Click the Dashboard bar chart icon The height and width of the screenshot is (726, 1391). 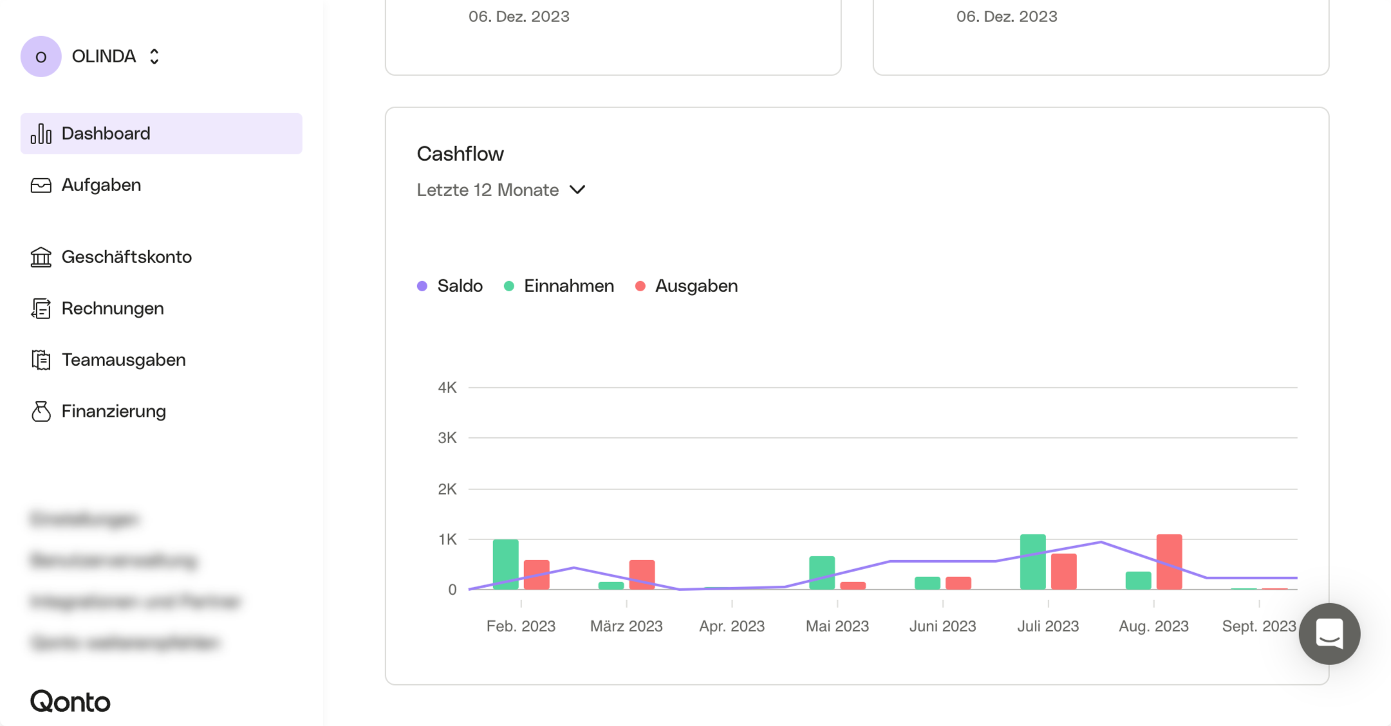41,134
